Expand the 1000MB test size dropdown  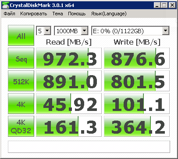click(x=71, y=31)
